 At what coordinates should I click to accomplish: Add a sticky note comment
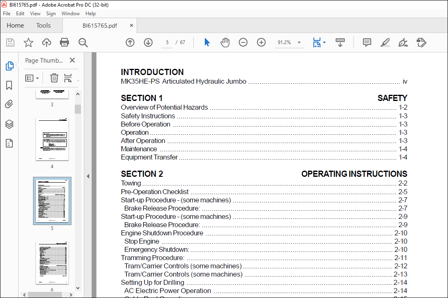(367, 42)
